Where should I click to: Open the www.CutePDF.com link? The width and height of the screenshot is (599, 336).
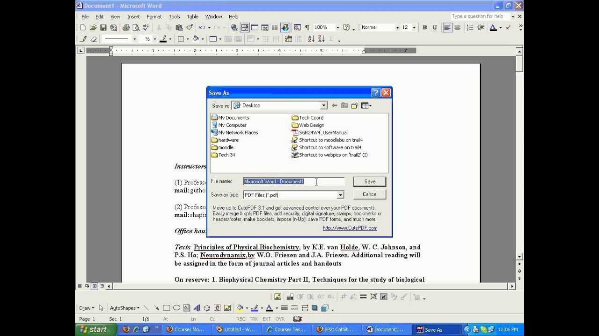(350, 228)
